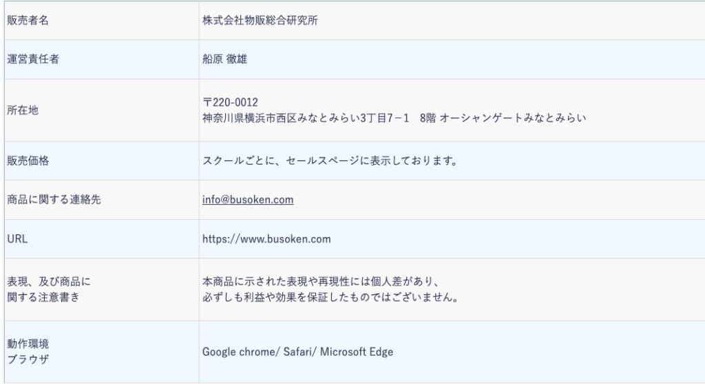
Task: Click the URL row label
Action: (x=17, y=239)
